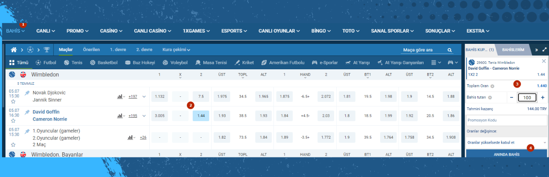Open statistics chart for gameler match
549x177 pixels.
click(132, 137)
